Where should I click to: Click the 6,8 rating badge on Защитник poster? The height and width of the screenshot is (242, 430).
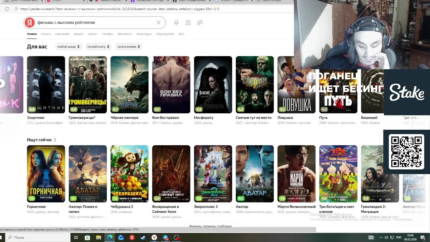[32, 110]
